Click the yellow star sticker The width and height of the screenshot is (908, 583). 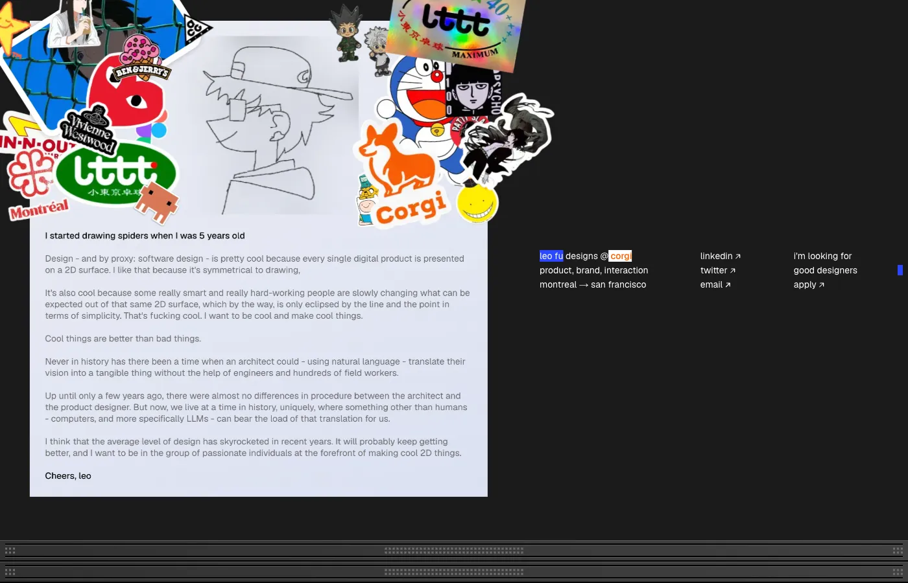pyautogui.click(x=12, y=28)
